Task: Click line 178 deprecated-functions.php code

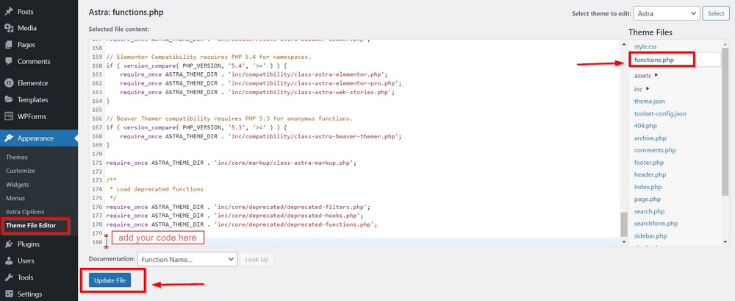Action: 241,225
